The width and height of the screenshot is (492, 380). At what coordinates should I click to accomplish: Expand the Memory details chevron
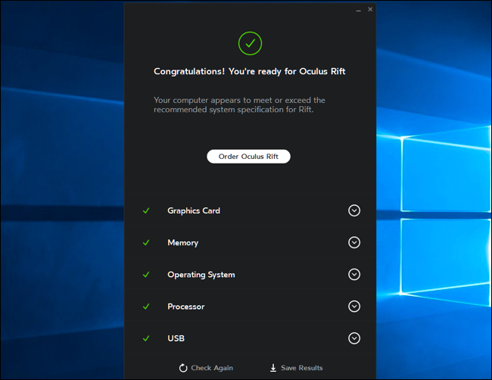point(354,242)
